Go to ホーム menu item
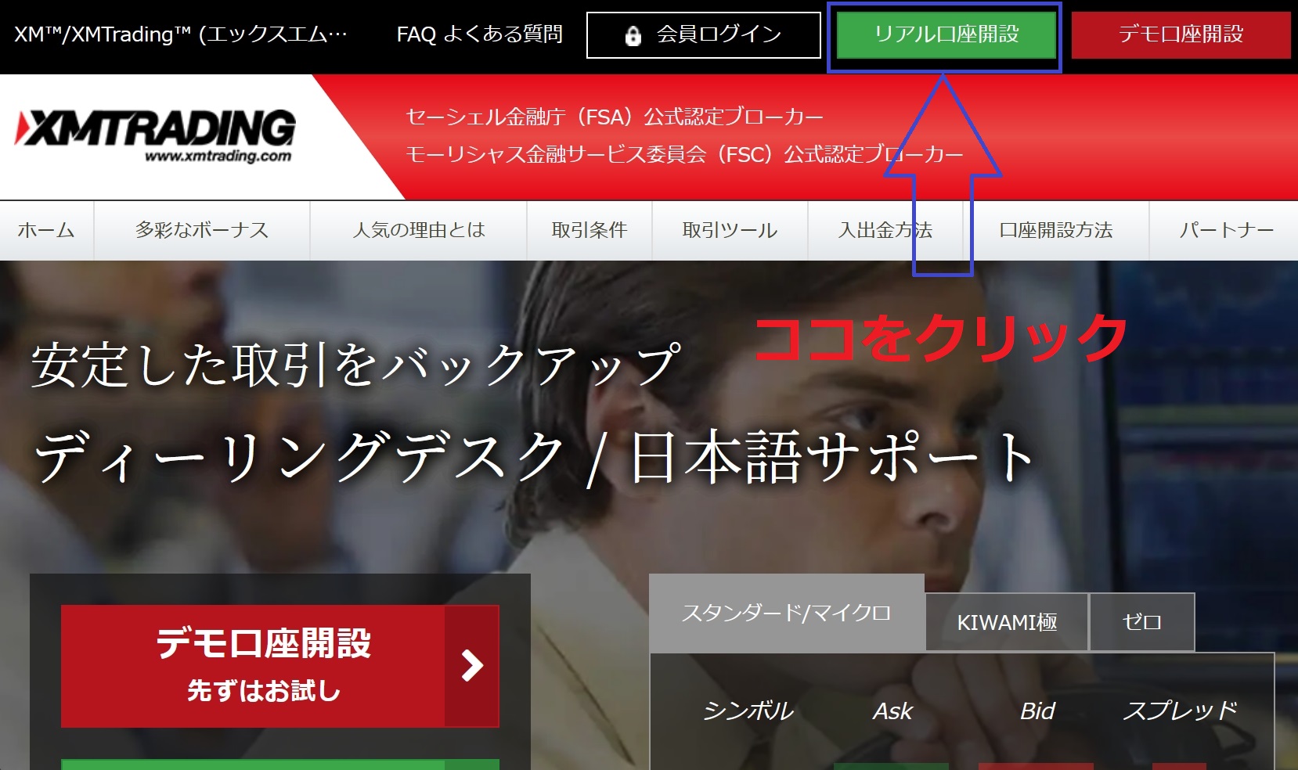The height and width of the screenshot is (770, 1298). click(46, 230)
